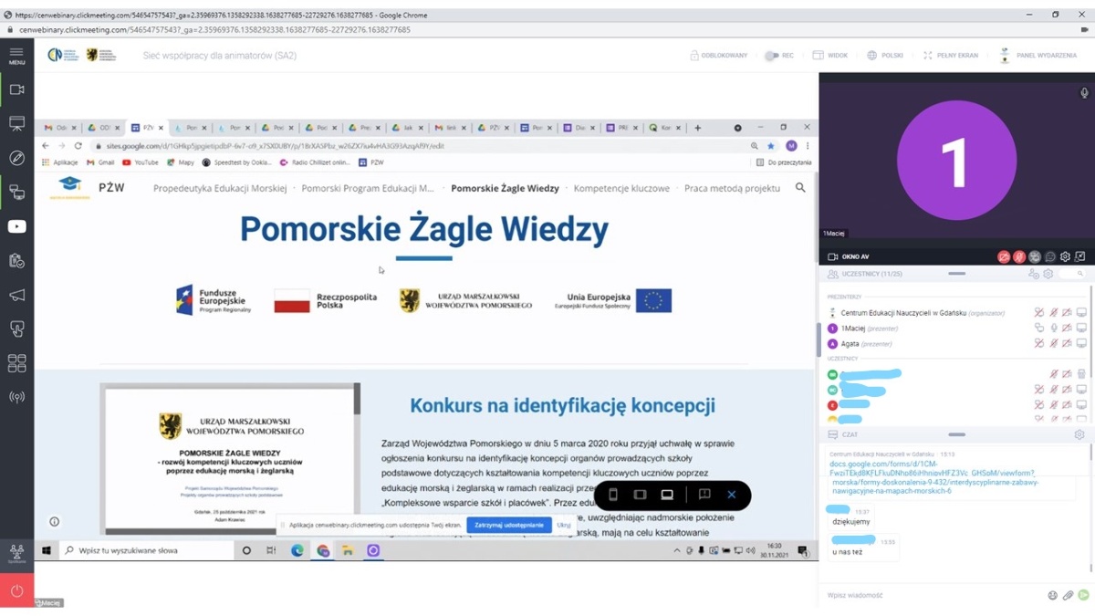This screenshot has height=616, width=1095.
Task: Open AV settings gear in OKNO AV bar
Action: pyautogui.click(x=1065, y=256)
